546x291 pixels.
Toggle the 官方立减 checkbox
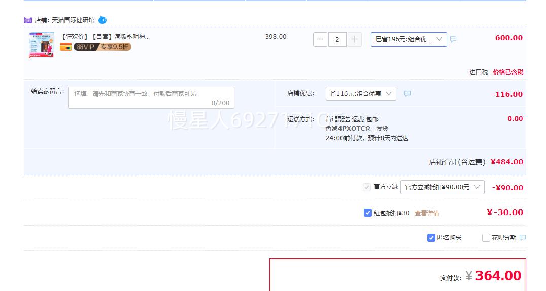[367, 187]
